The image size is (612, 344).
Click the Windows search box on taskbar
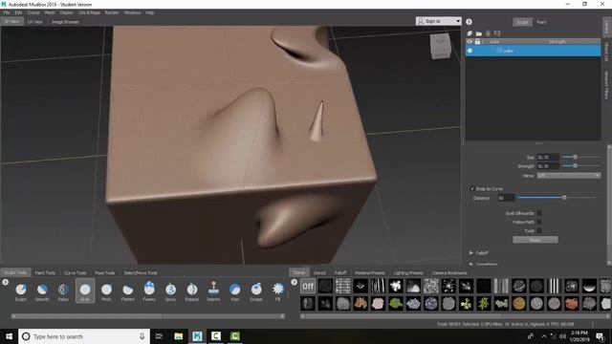tap(84, 336)
